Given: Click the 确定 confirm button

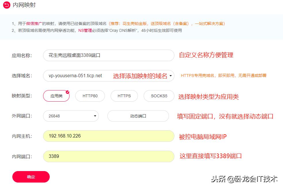Looking at the screenshot, I should (x=31, y=177).
